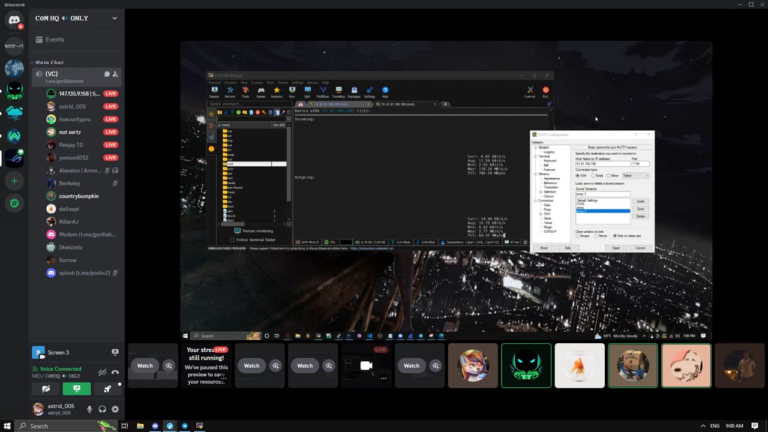The height and width of the screenshot is (432, 768).
Task: Open MobaXterm Session toolbar button
Action: pos(214,92)
